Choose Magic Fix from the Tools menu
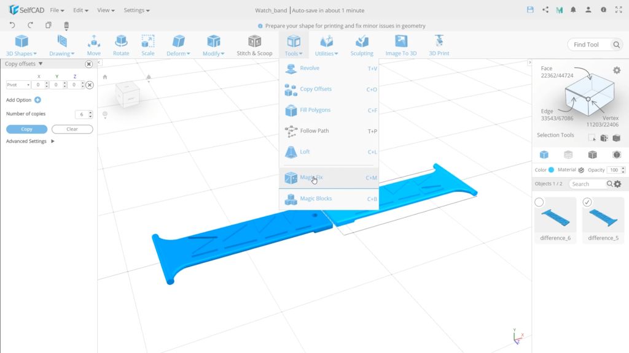The height and width of the screenshot is (353, 629). click(329, 178)
